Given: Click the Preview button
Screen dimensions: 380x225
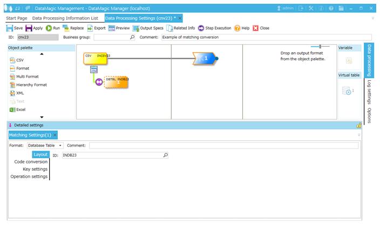Looking at the screenshot, I should (119, 28).
